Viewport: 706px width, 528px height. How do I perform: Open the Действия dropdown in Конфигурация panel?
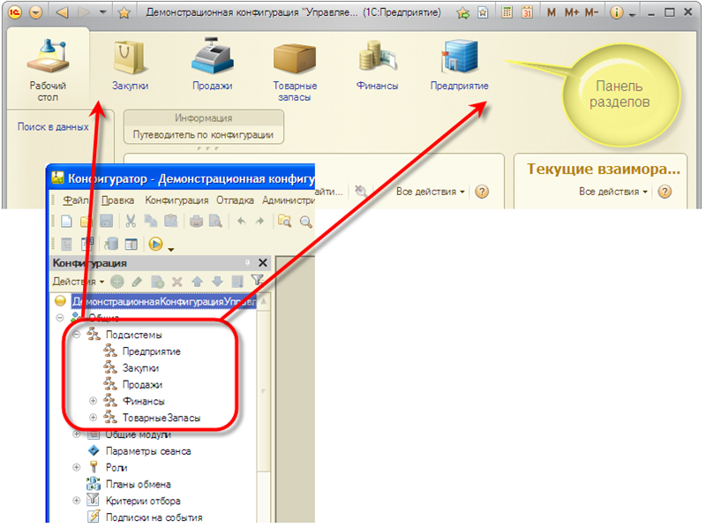(78, 281)
